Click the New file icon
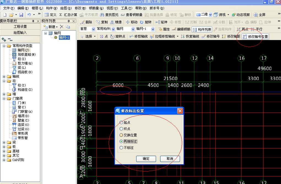This screenshot has width=281, height=184. pyautogui.click(x=5, y=15)
